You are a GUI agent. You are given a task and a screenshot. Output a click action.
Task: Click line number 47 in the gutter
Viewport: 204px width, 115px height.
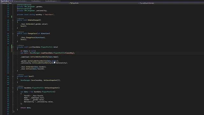[8, 80]
